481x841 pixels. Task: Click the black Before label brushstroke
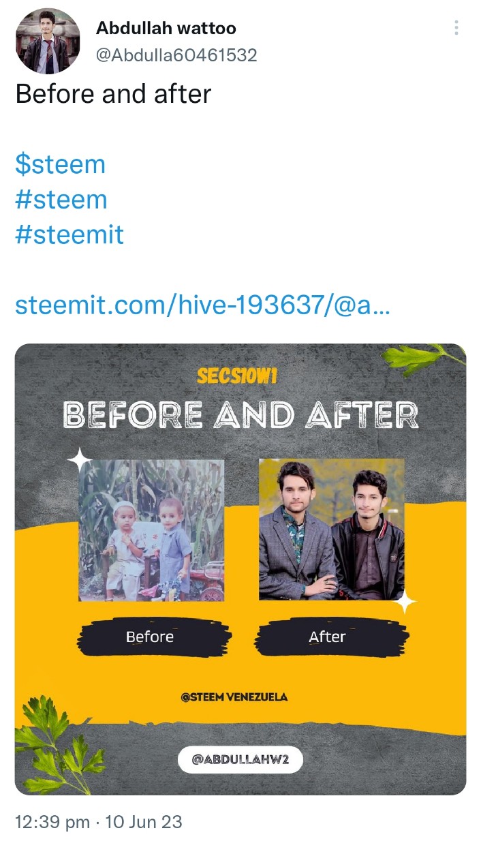click(153, 637)
